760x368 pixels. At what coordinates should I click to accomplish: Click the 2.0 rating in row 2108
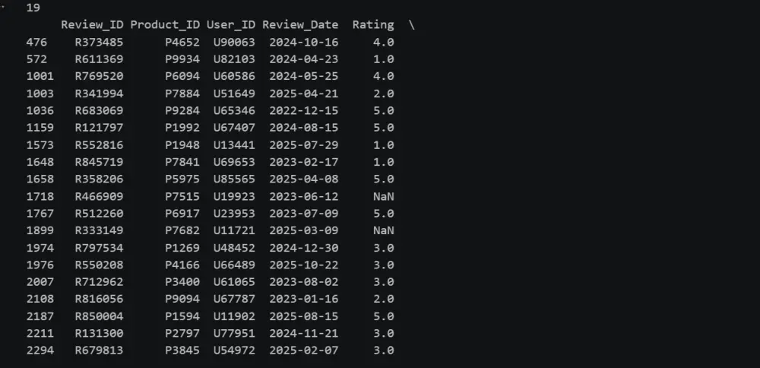(x=383, y=299)
